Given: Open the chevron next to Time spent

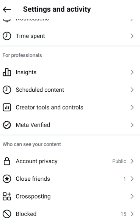Looking at the screenshot, I should click(x=132, y=36).
